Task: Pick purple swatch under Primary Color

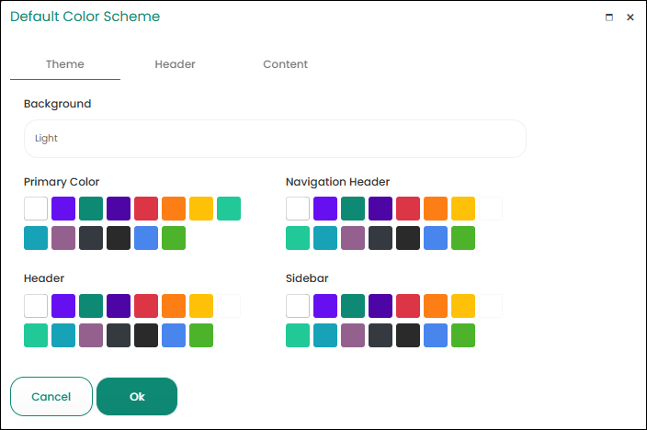Action: [63, 209]
